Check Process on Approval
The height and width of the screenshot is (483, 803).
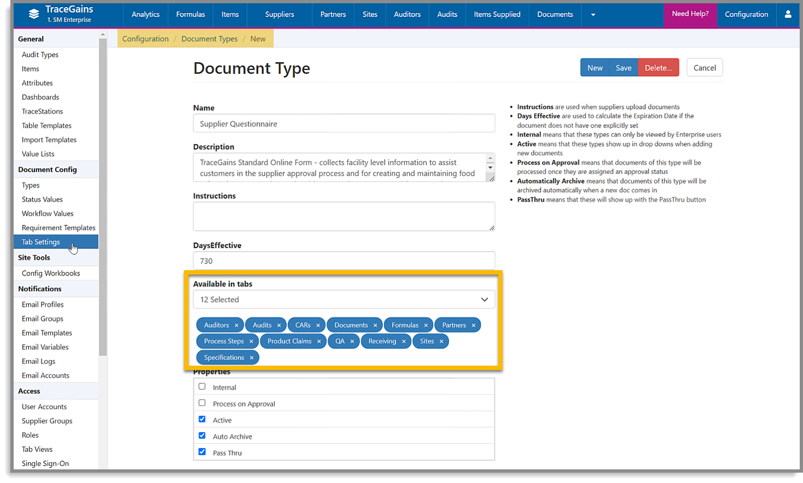[202, 403]
